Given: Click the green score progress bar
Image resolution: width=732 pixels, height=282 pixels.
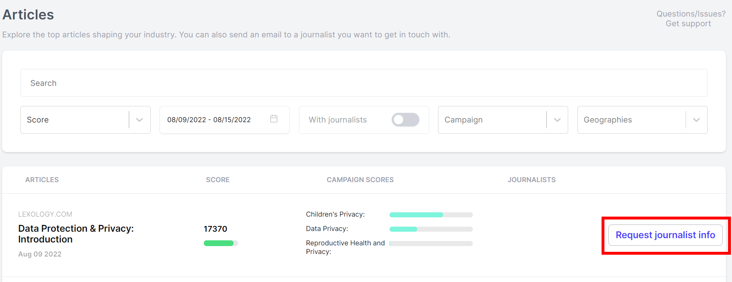Looking at the screenshot, I should point(221,243).
